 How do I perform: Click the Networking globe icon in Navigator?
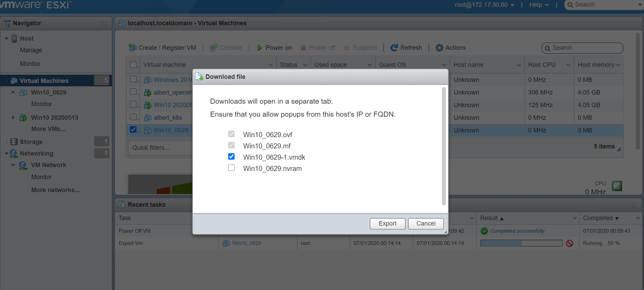[x=14, y=154]
